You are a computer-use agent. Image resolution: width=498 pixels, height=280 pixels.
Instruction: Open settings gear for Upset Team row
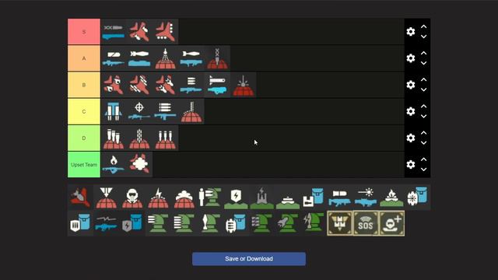click(x=411, y=164)
